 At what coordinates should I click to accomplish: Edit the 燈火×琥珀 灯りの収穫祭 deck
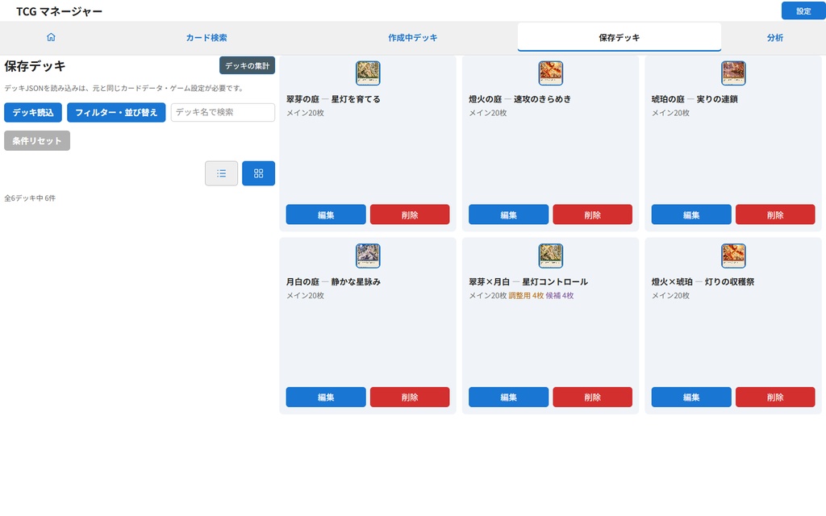click(691, 397)
